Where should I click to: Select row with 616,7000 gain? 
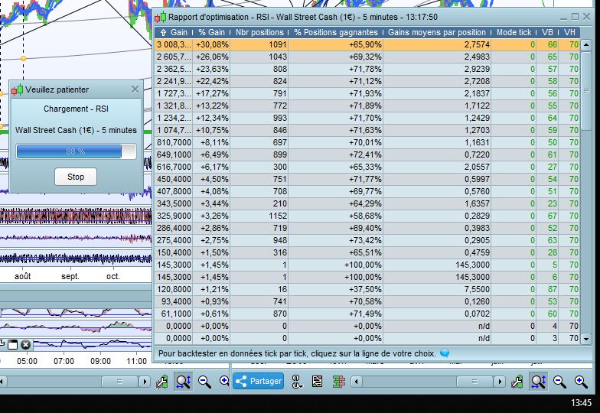click(367, 167)
